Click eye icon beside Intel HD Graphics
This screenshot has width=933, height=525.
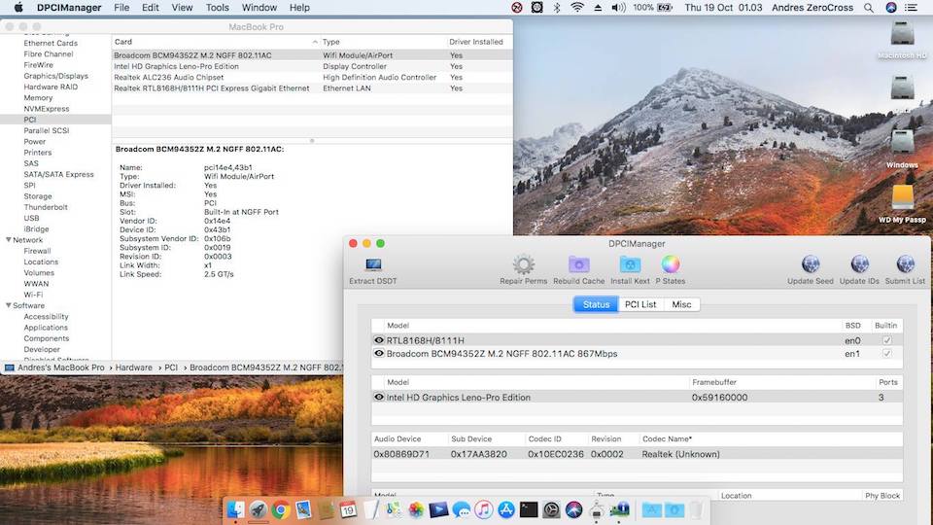click(378, 397)
